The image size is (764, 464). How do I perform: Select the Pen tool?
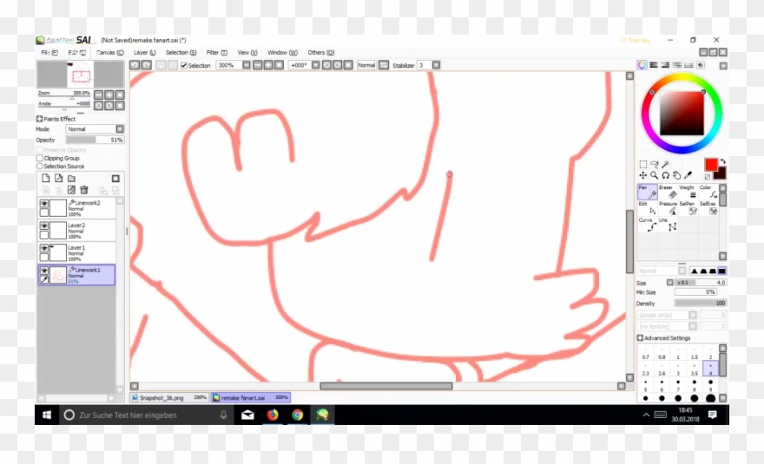[647, 192]
